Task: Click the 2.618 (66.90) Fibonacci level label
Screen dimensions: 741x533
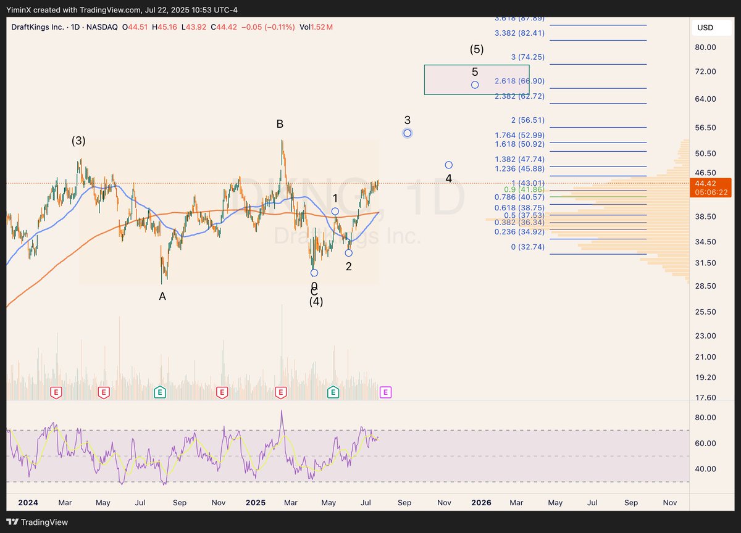Action: point(519,81)
